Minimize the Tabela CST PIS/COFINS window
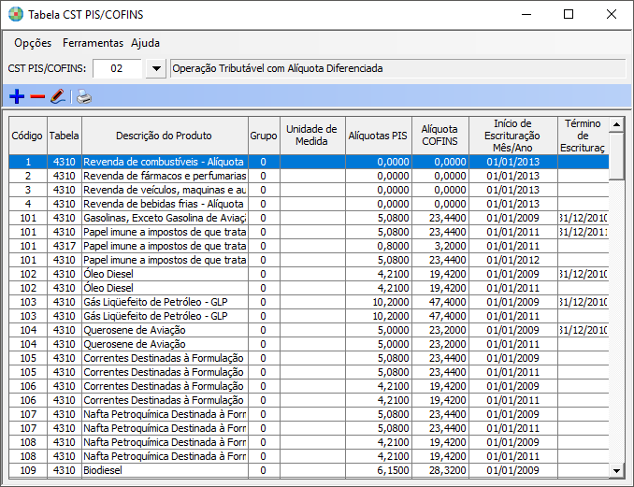 tap(526, 15)
